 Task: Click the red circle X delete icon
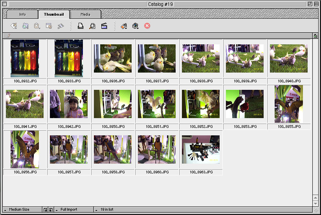pos(147,26)
